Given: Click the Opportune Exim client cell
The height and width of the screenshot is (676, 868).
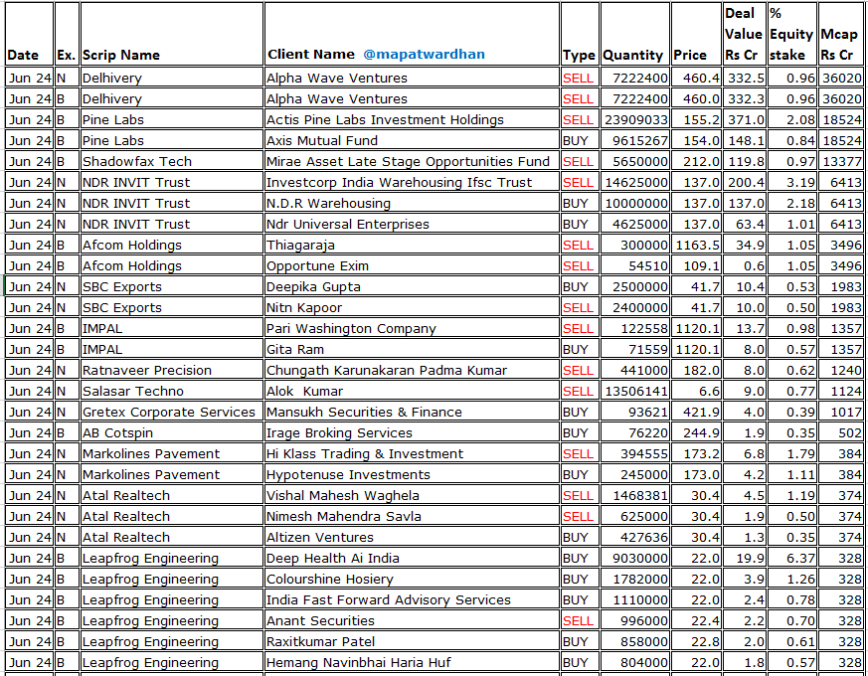Looking at the screenshot, I should 412,265.
